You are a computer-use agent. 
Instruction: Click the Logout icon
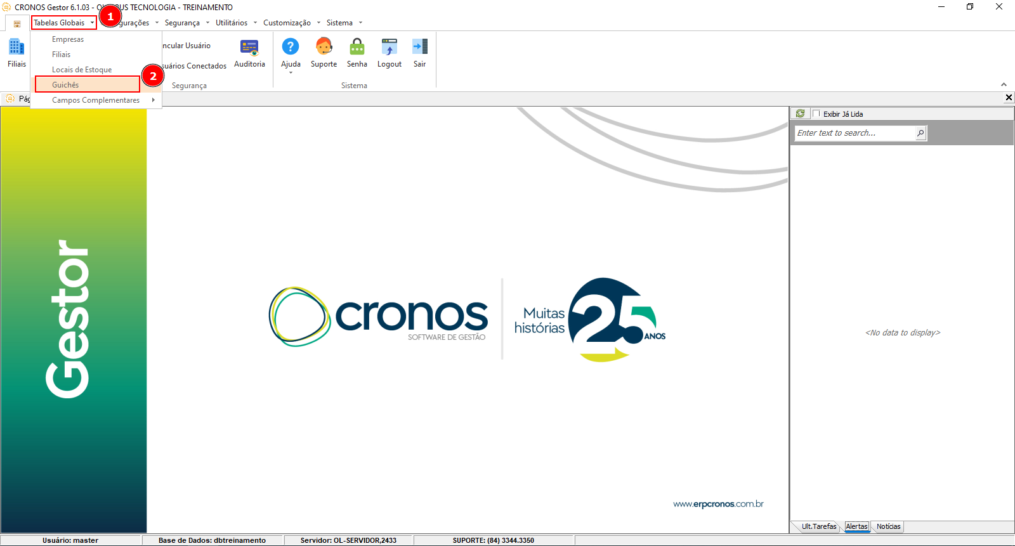(x=390, y=53)
